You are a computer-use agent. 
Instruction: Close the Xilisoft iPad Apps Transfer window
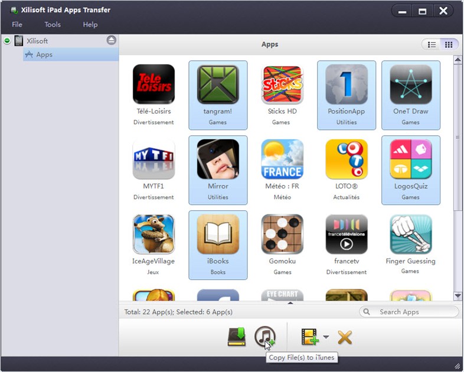point(443,11)
